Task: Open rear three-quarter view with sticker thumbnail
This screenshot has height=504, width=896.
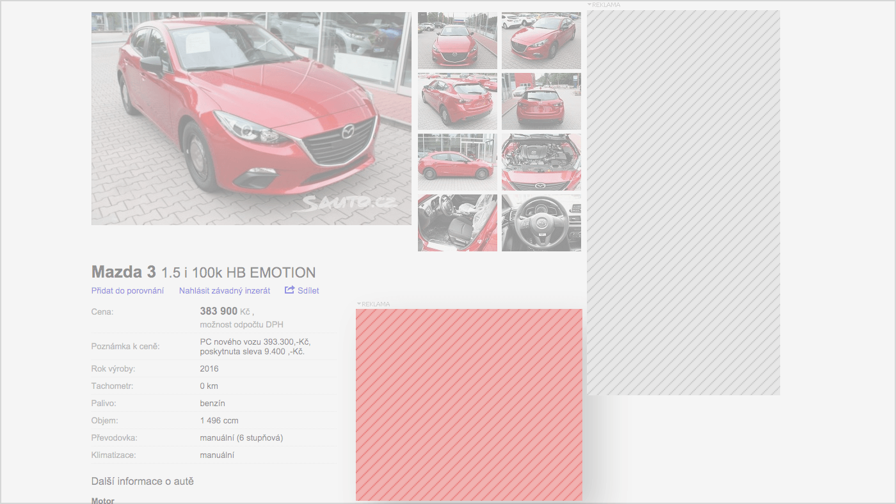Action: (x=458, y=101)
